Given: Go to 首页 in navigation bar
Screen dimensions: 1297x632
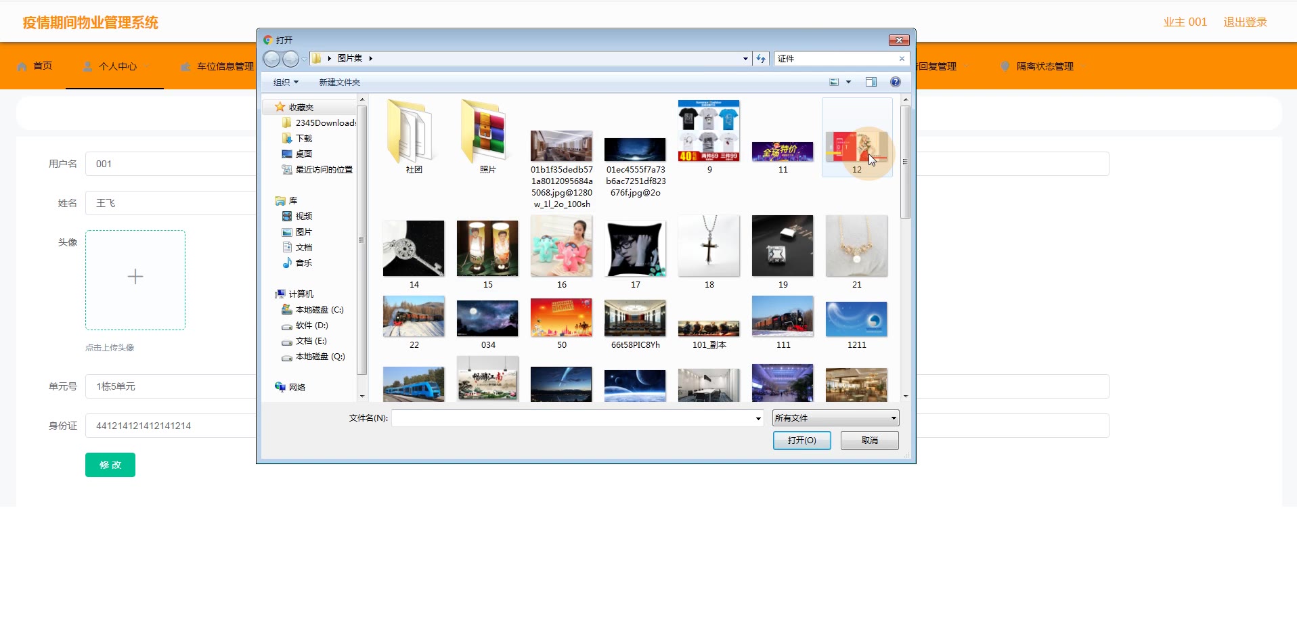Looking at the screenshot, I should [x=35, y=66].
